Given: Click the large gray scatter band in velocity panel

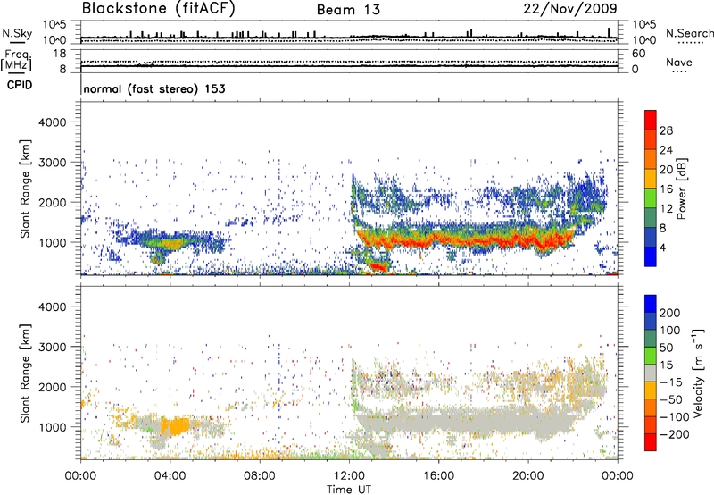Looking at the screenshot, I should 464,422.
